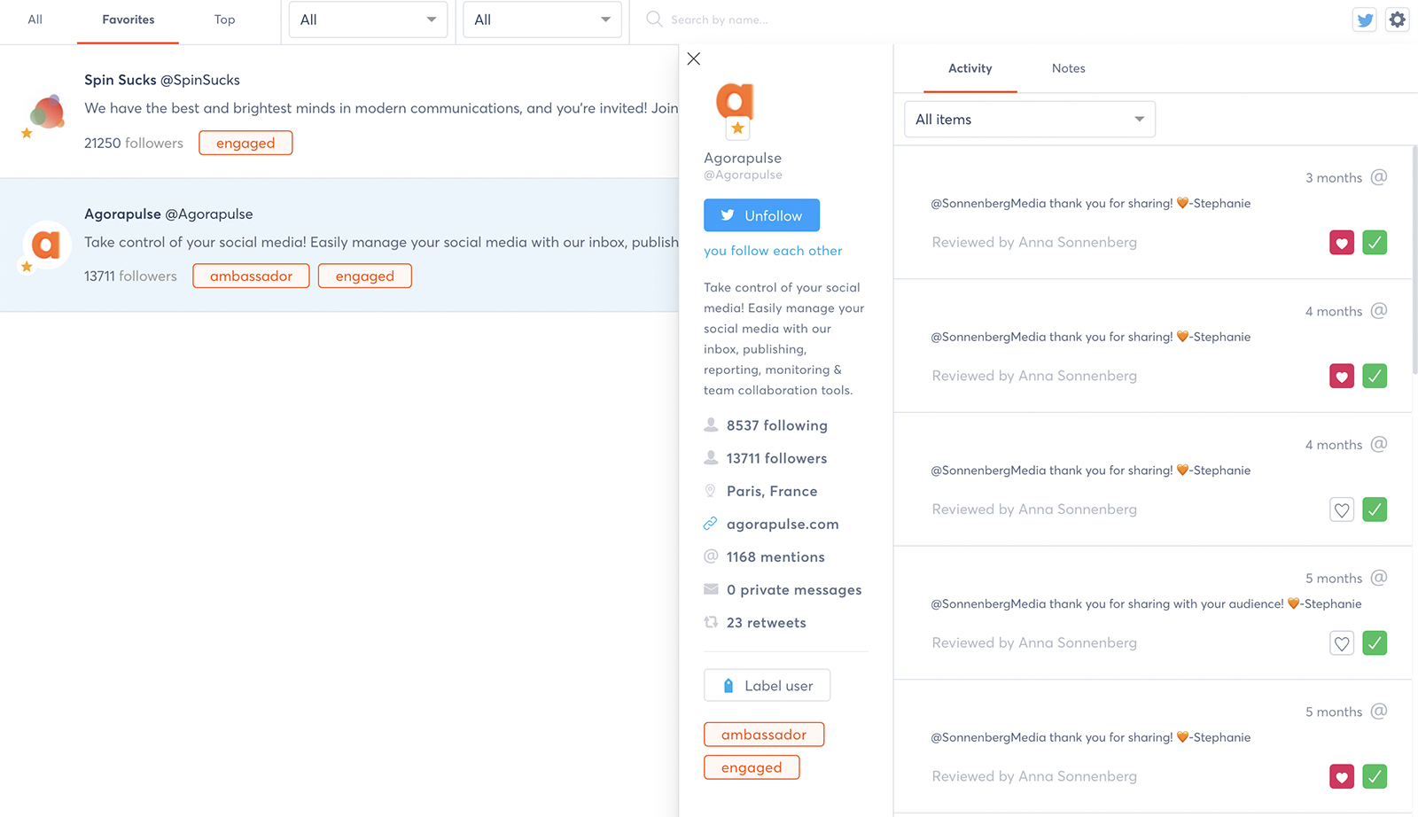Click the @ mention icon on 3 months item
Screen dimensions: 1418x817
[x=1379, y=177]
